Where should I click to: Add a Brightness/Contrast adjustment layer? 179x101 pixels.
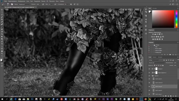pos(153,34)
